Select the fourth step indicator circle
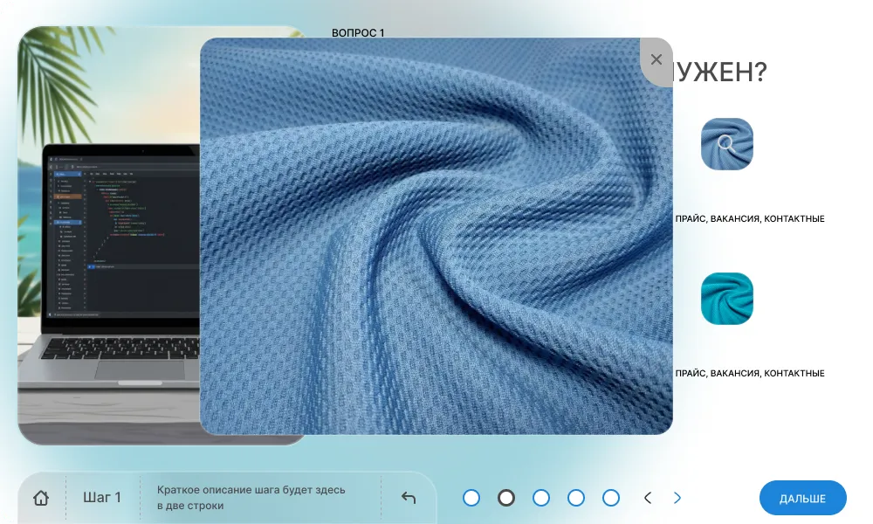This screenshot has width=873, height=524. point(575,498)
